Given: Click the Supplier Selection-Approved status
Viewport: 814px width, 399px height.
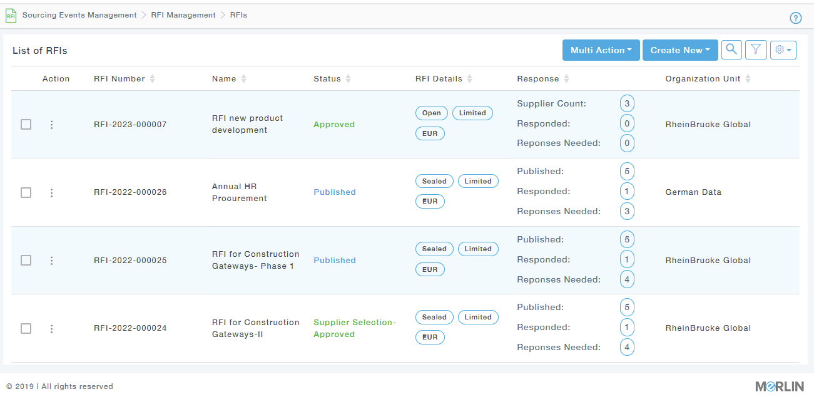Looking at the screenshot, I should [x=355, y=328].
